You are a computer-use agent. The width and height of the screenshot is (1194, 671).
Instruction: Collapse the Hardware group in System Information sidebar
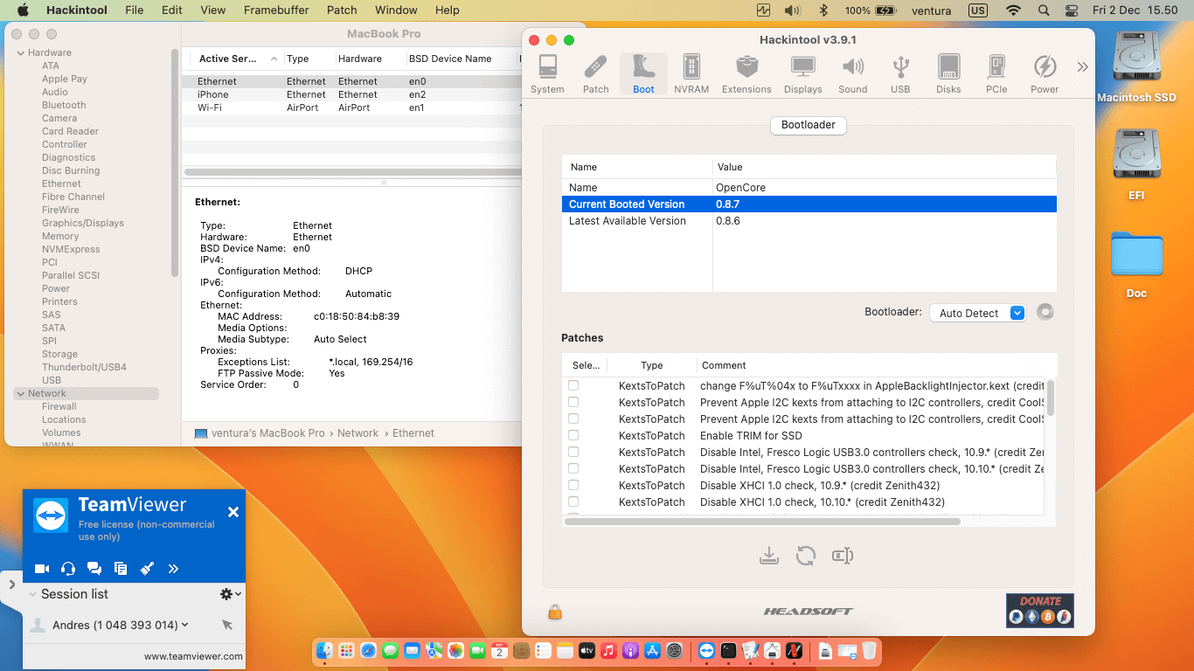coord(21,52)
